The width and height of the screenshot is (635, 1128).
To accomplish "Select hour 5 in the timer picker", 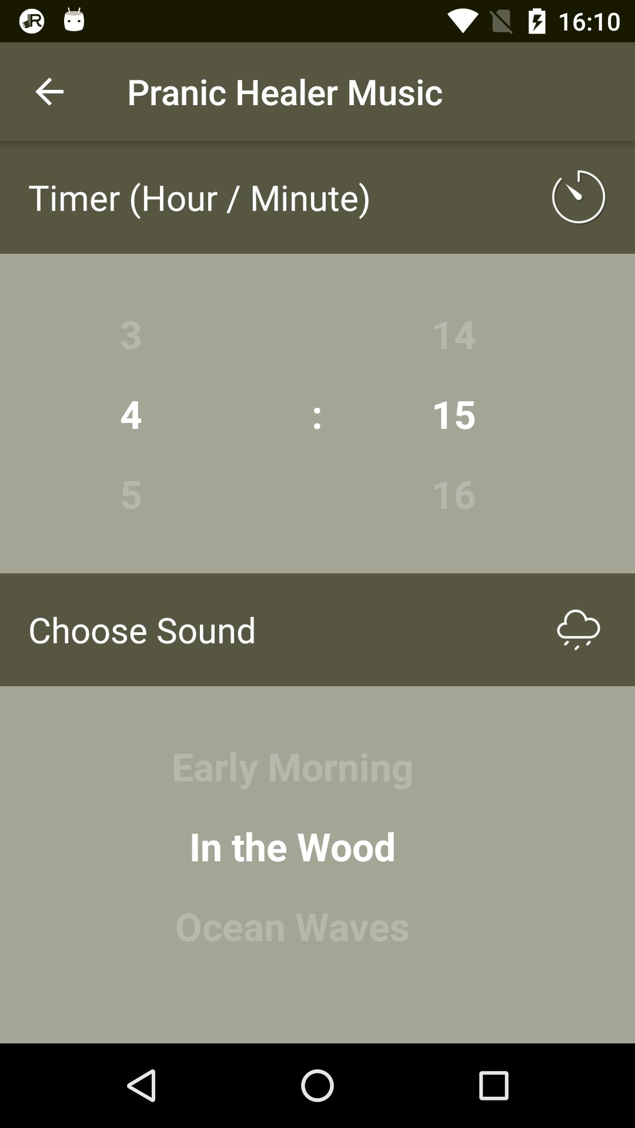I will coord(131,494).
